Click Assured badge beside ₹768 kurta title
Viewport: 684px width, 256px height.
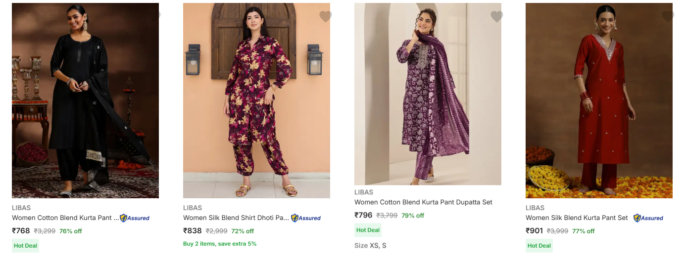coord(135,218)
